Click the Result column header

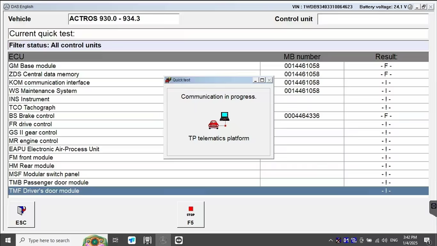point(386,56)
